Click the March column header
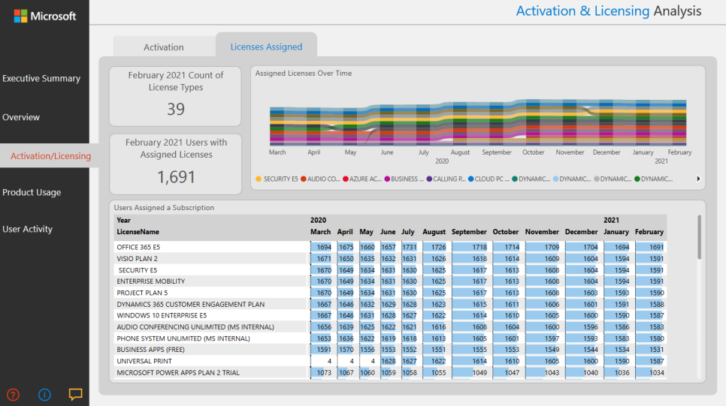726x406 pixels. [x=320, y=232]
